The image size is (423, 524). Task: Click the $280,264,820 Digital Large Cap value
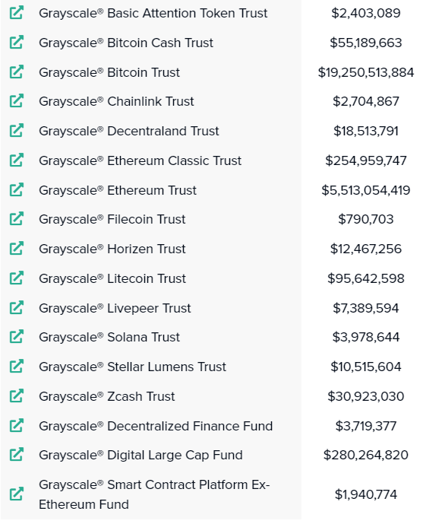[366, 455]
